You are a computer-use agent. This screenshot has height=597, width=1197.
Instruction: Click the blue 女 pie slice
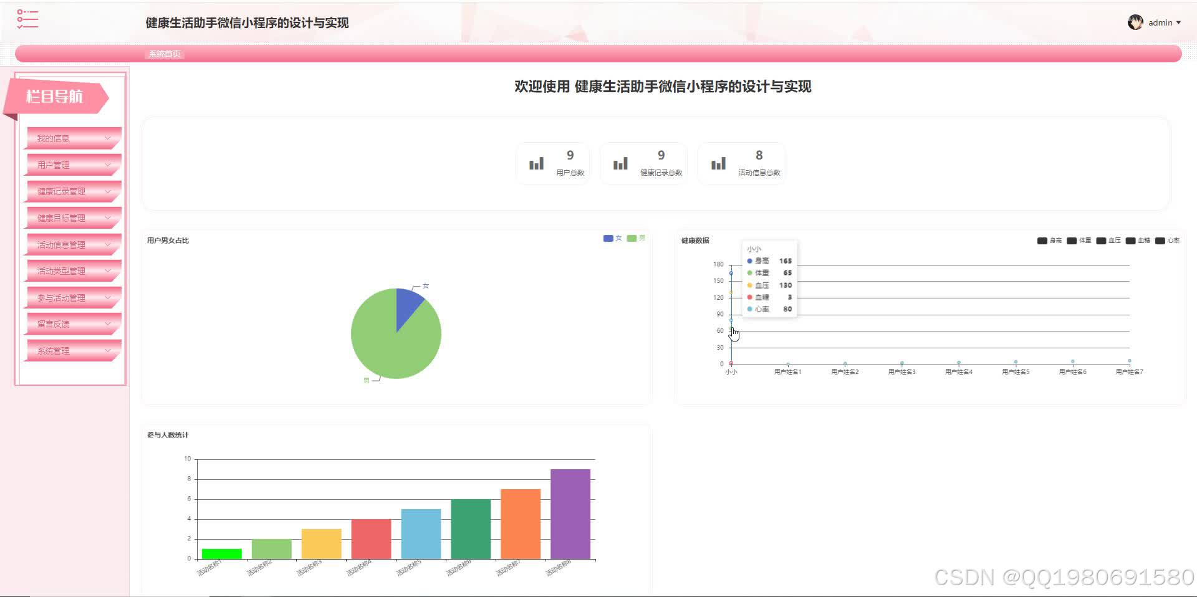point(407,305)
